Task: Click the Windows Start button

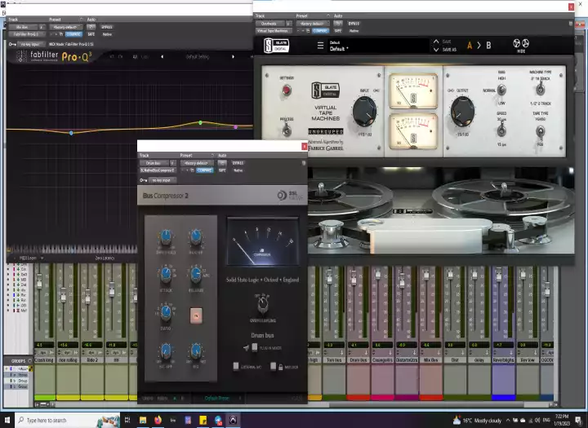Action: coord(7,420)
